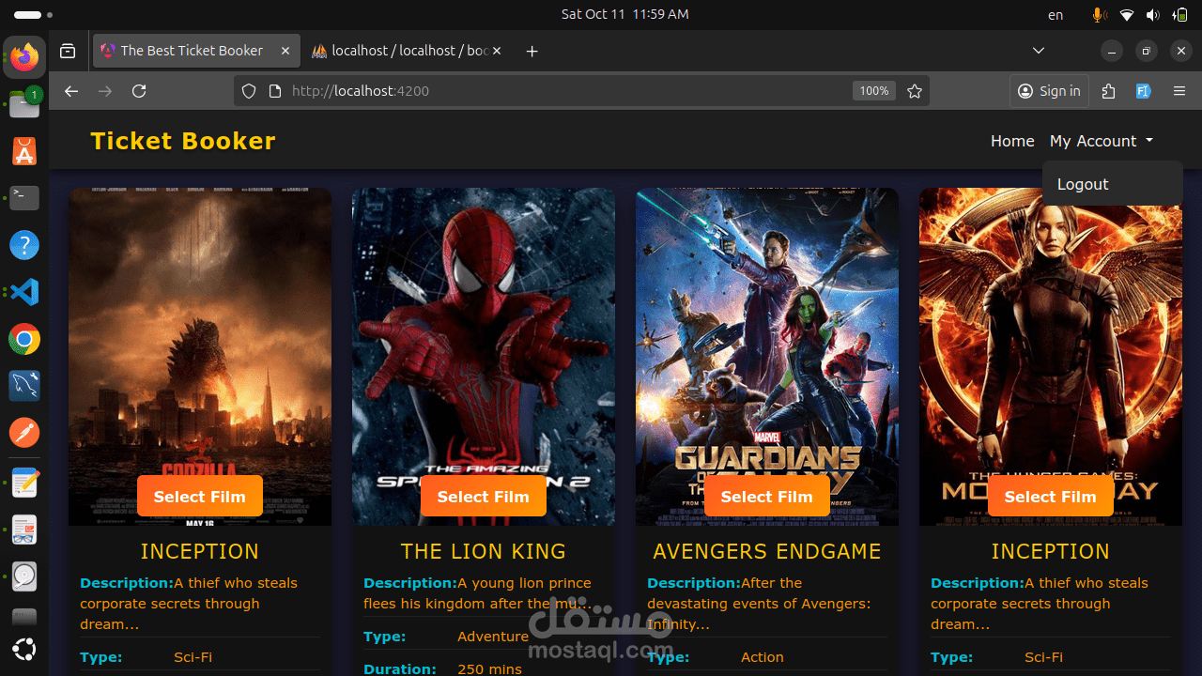
Task: Go back with the browser back arrow
Action: [71, 91]
